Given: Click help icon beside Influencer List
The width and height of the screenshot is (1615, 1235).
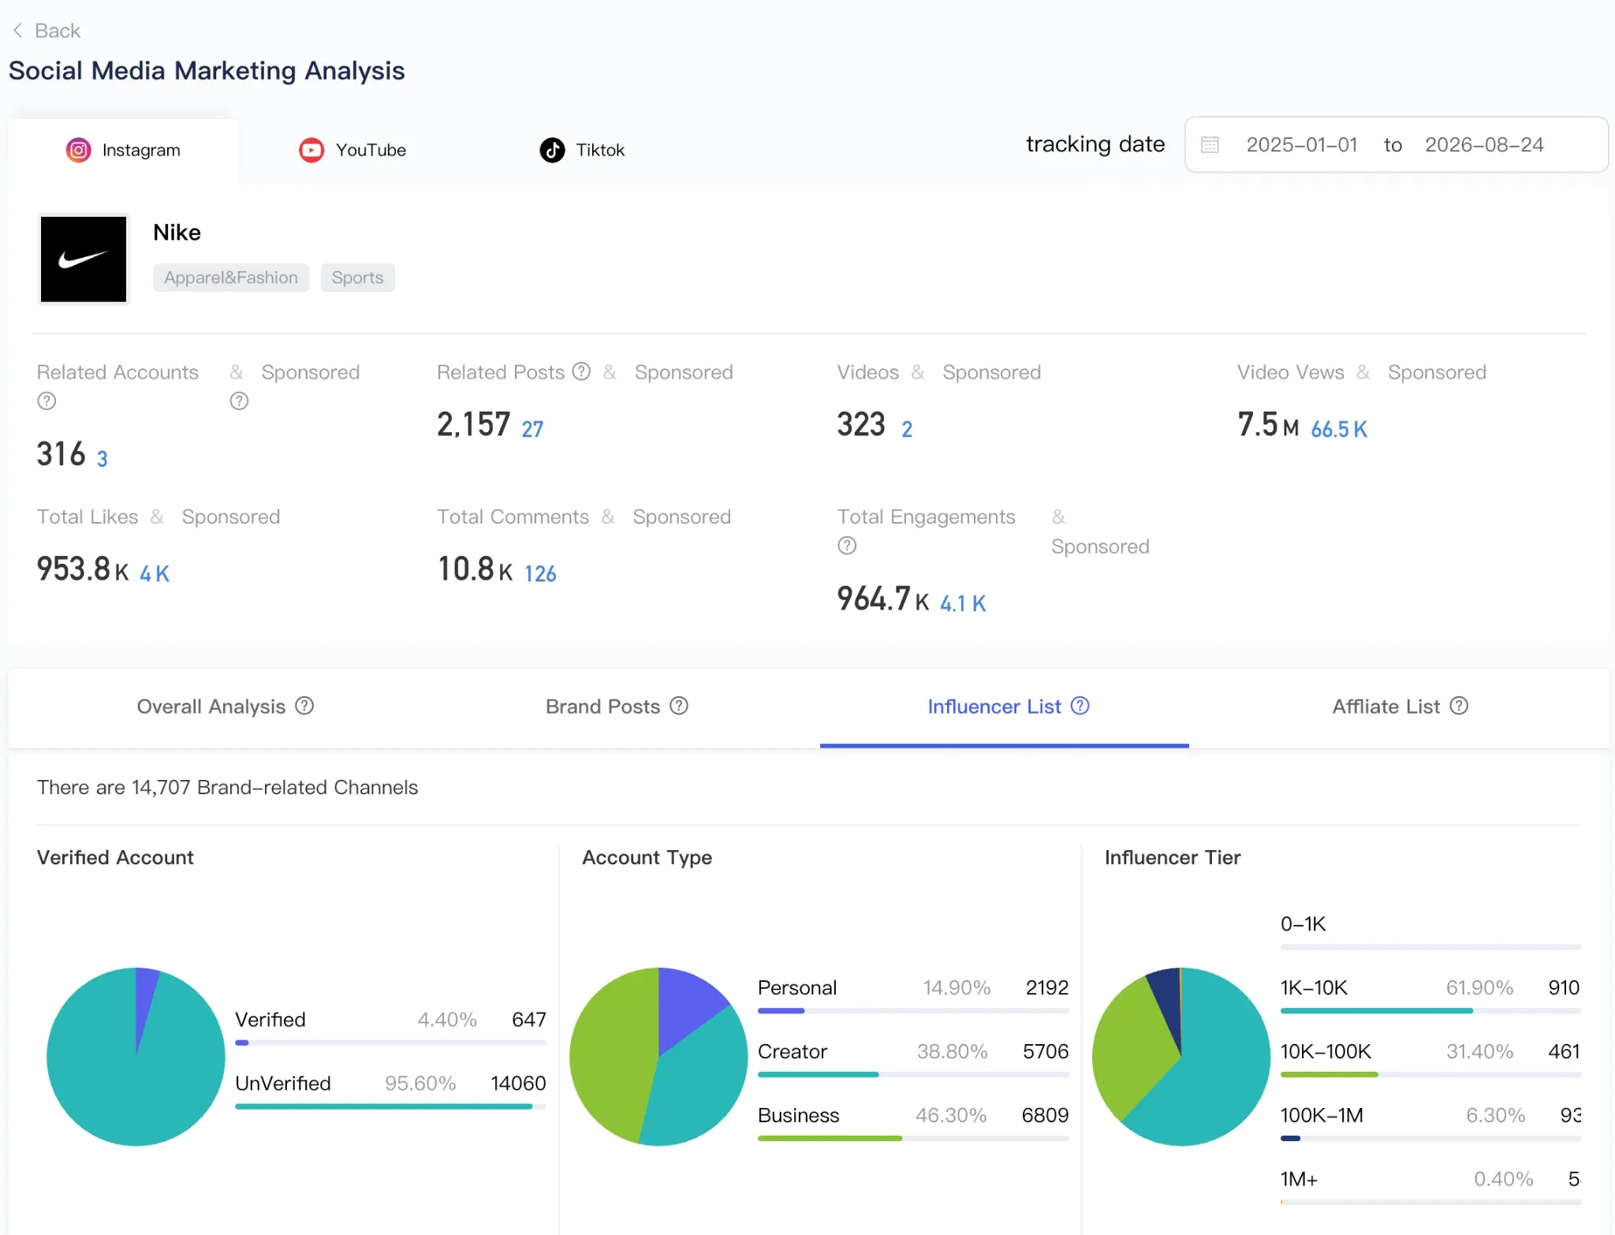Looking at the screenshot, I should 1080,706.
